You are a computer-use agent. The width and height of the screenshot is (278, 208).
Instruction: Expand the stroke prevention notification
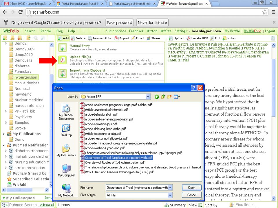(6, 168)
